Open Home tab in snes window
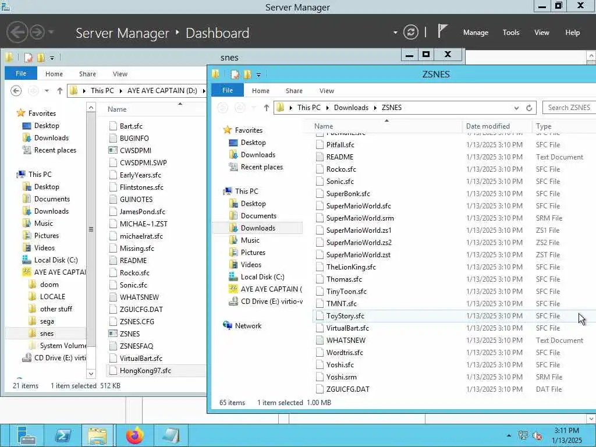The width and height of the screenshot is (596, 447). click(54, 74)
